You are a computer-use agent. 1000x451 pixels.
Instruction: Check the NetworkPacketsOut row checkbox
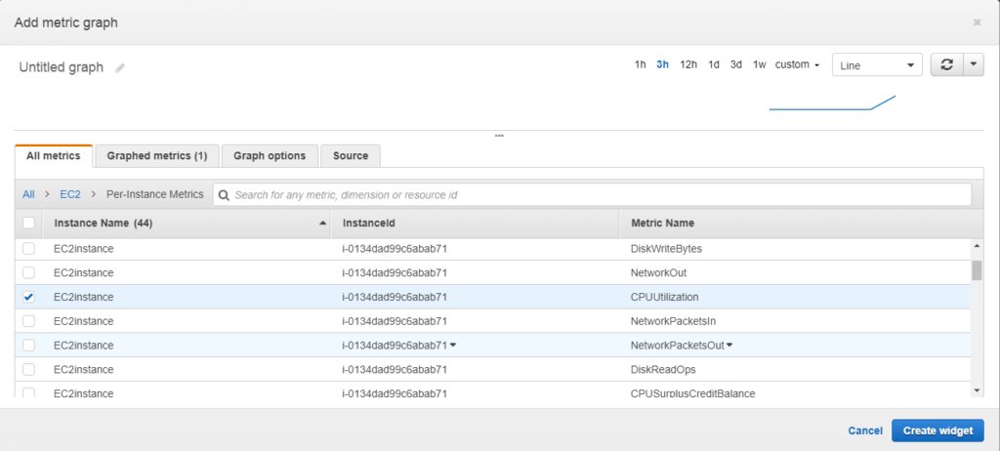(28, 346)
